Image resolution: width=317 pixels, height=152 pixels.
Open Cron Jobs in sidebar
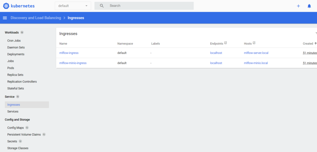tap(14, 41)
